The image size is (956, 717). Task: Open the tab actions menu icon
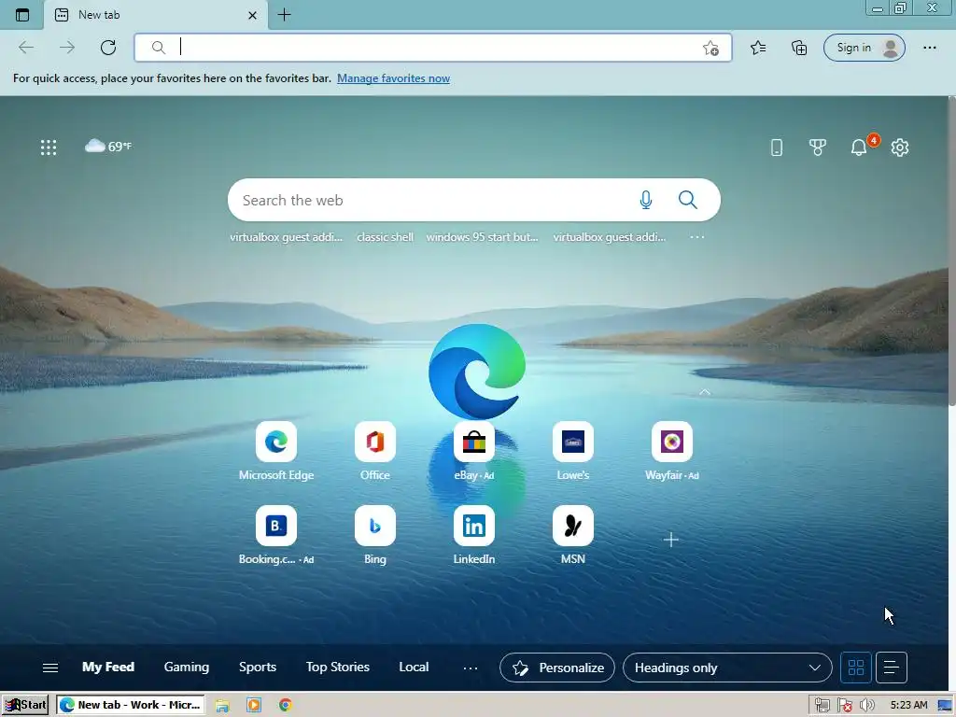pyautogui.click(x=22, y=15)
